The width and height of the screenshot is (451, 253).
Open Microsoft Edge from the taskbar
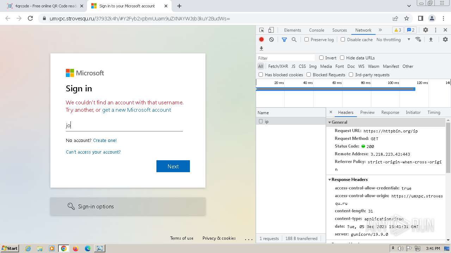(88, 248)
